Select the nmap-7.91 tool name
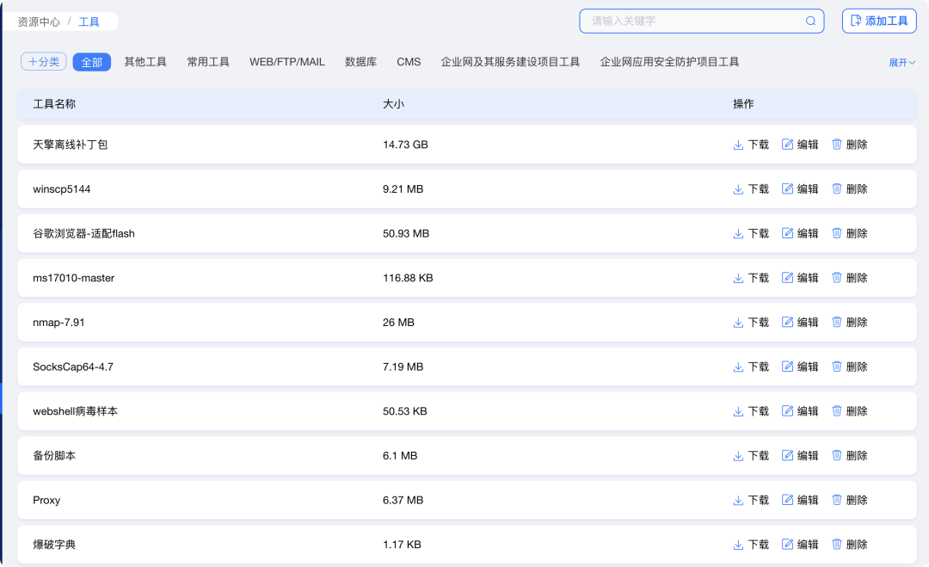Image resolution: width=929 pixels, height=567 pixels. pos(58,323)
